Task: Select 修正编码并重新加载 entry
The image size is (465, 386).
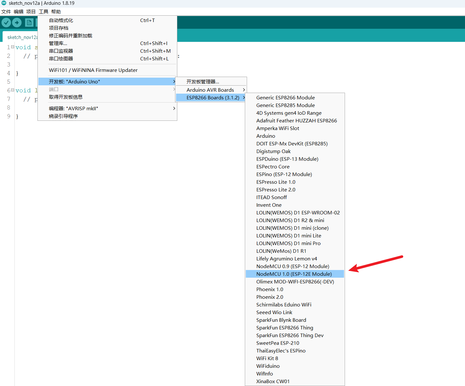Action: pyautogui.click(x=107, y=35)
